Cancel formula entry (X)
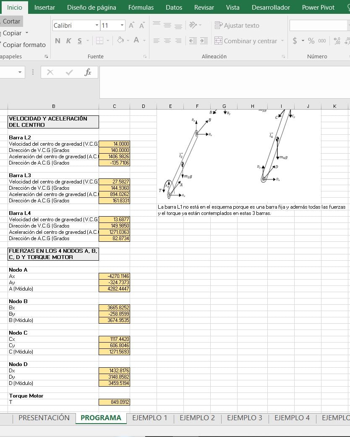The width and height of the screenshot is (350, 437). (50, 73)
